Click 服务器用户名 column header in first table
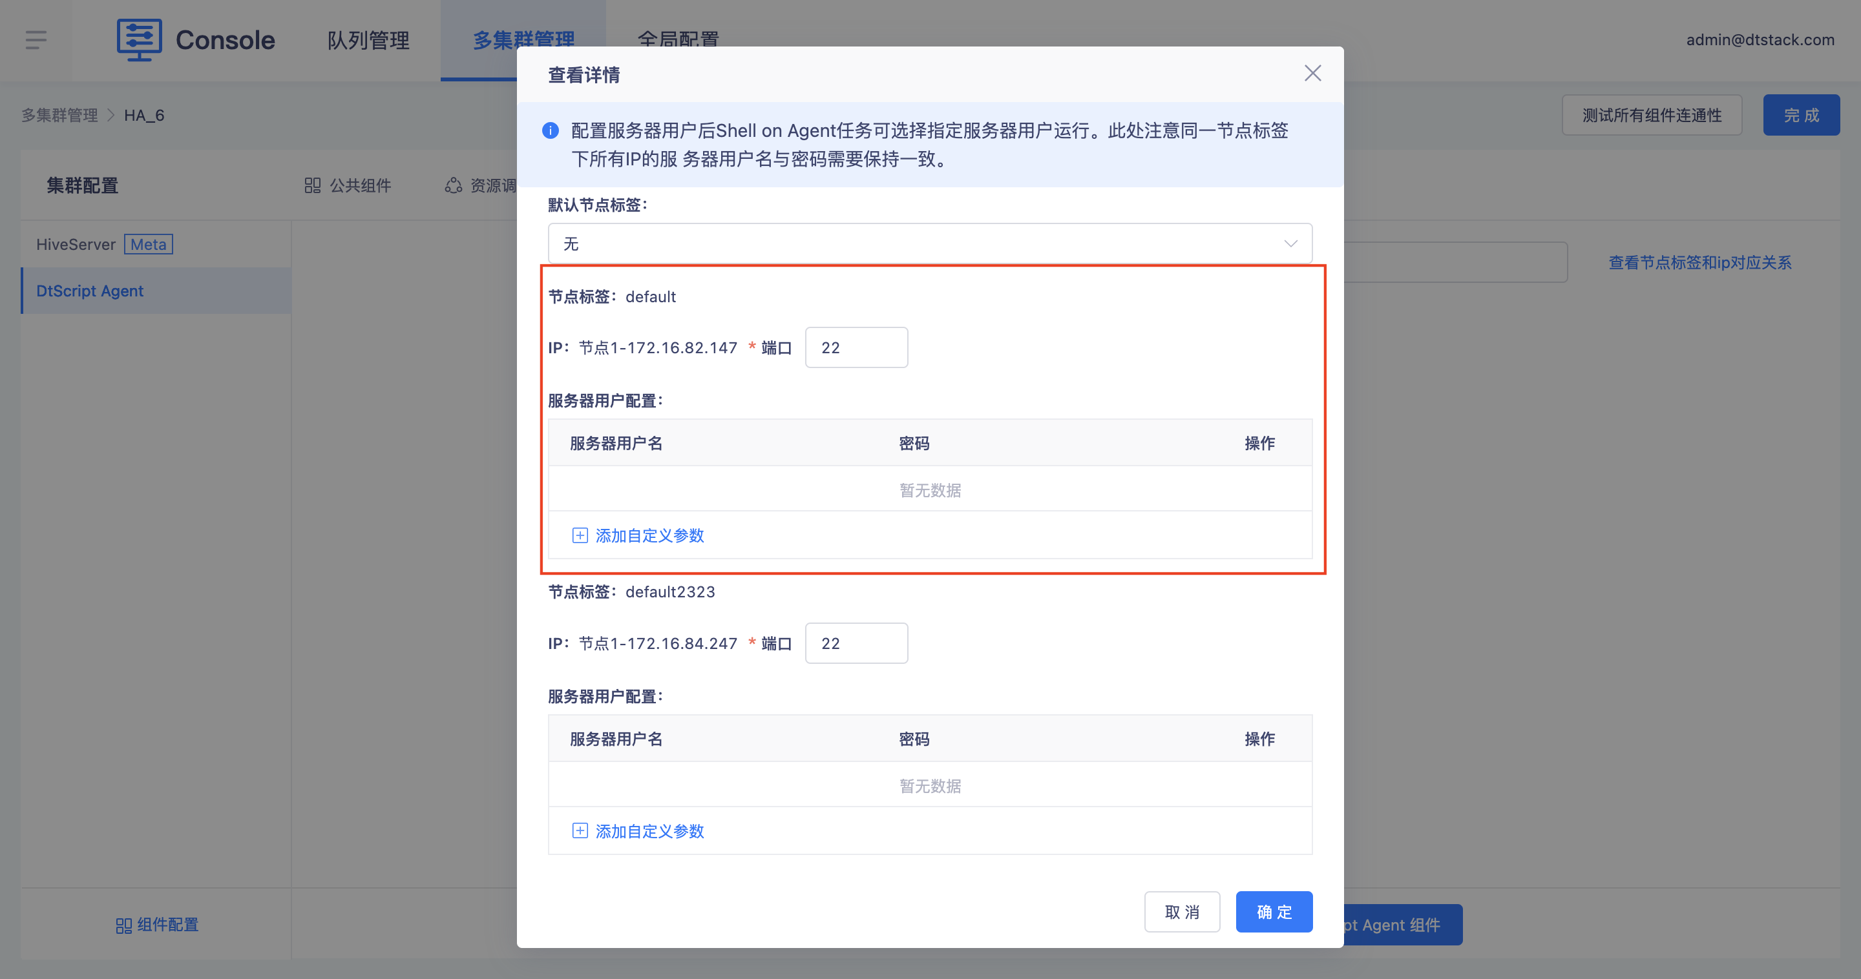The height and width of the screenshot is (979, 1861). pyautogui.click(x=616, y=443)
